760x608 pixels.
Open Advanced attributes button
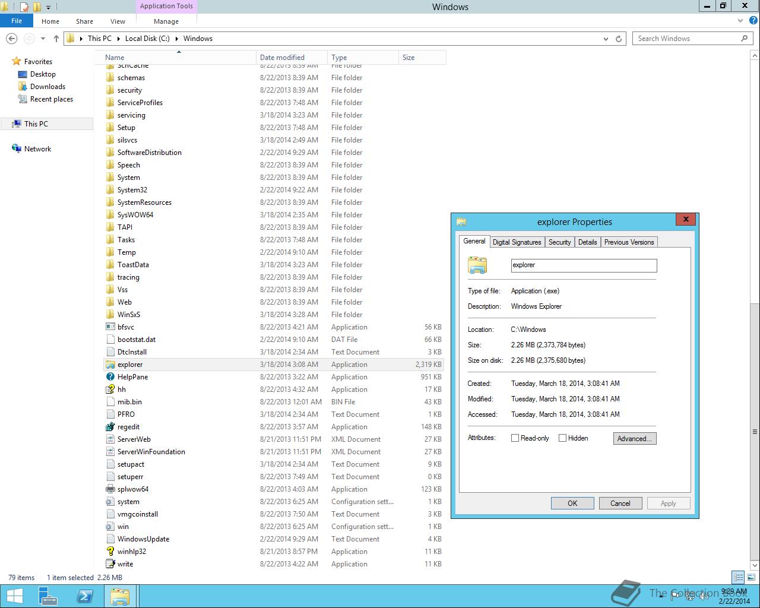click(635, 439)
